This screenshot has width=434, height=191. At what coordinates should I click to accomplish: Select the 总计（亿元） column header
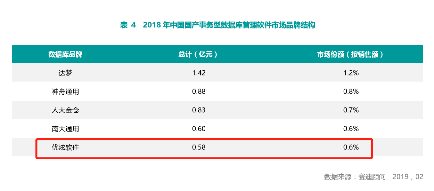[199, 54]
